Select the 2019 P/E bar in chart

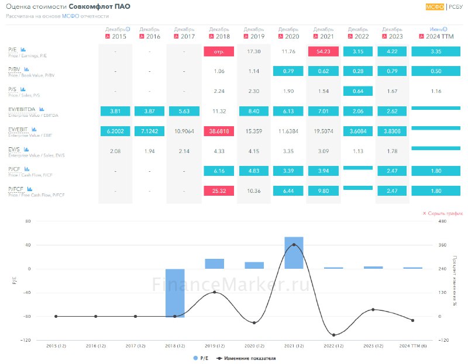click(x=215, y=264)
